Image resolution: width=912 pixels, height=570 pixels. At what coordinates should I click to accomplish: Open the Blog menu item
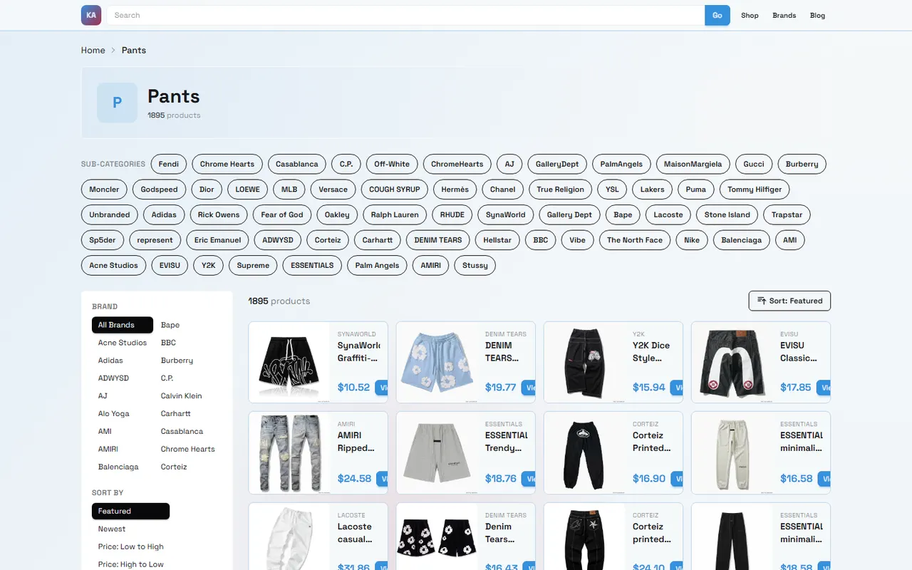coord(817,15)
